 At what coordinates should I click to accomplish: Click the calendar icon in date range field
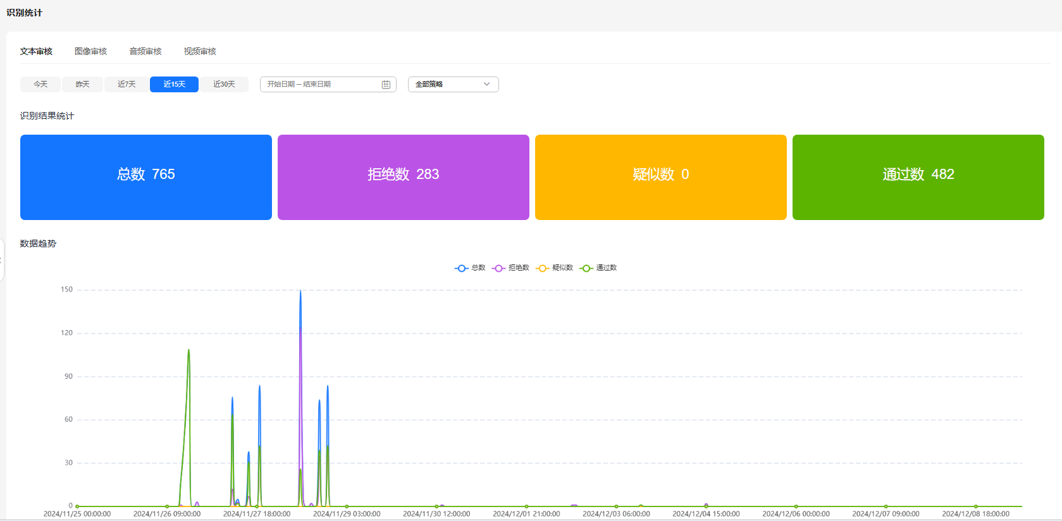tap(386, 85)
